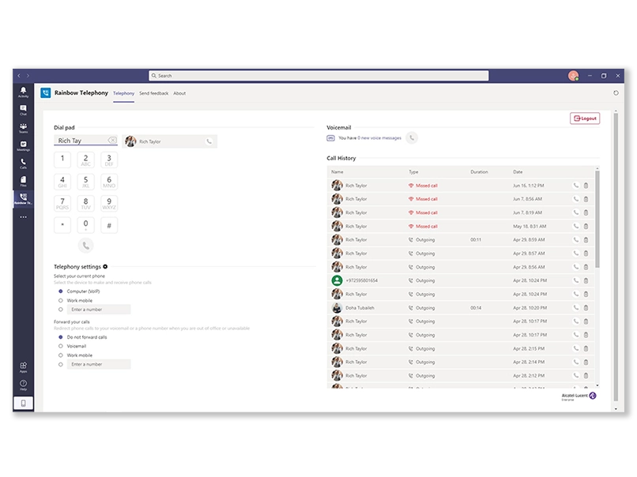Dial digit 9 on the dial pad

pyautogui.click(x=109, y=204)
